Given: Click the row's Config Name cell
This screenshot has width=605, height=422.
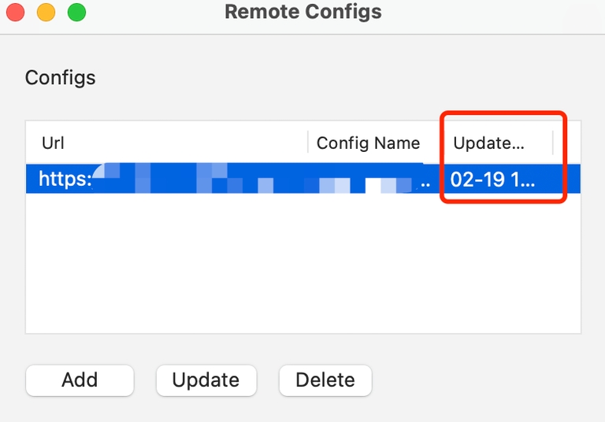Looking at the screenshot, I should click(x=370, y=180).
